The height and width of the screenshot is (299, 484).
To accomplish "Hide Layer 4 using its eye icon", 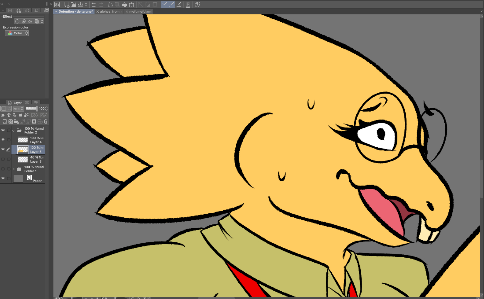I will [x=3, y=140].
